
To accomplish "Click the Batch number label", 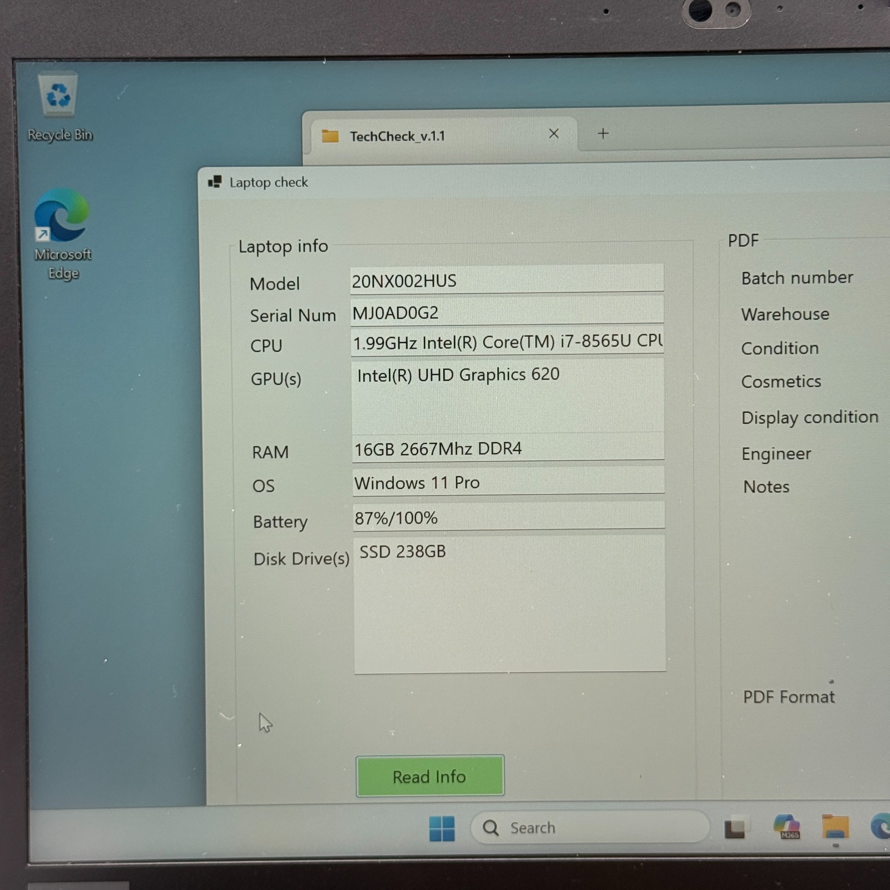I will click(797, 278).
